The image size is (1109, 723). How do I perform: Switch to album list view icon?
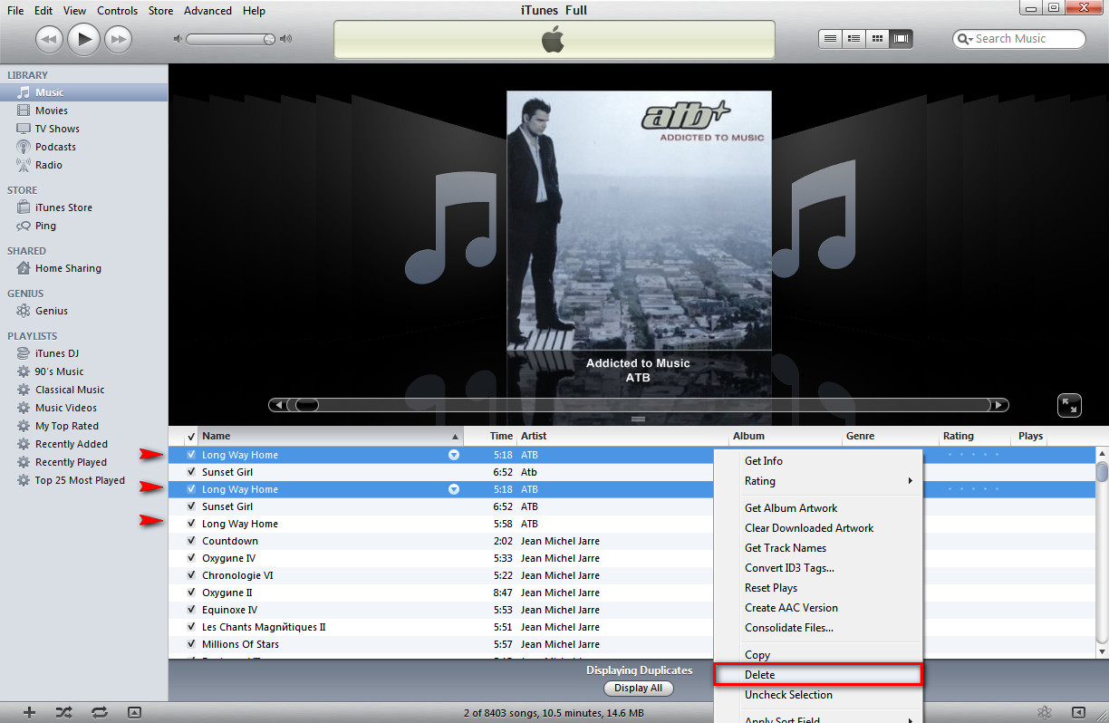click(x=853, y=39)
